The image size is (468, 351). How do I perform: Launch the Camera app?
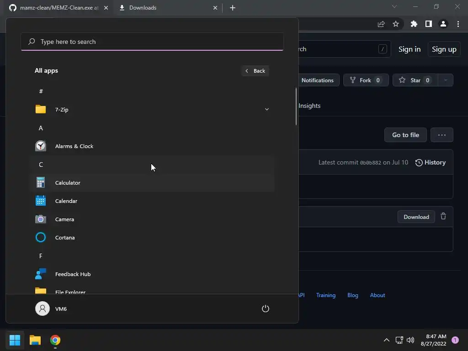(x=152, y=219)
